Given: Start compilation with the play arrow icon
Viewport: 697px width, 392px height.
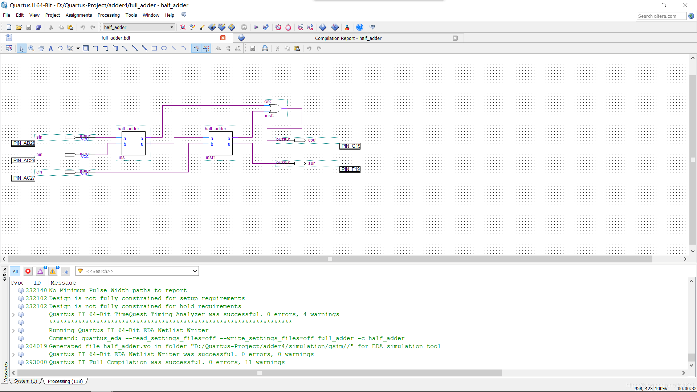Looking at the screenshot, I should click(256, 27).
